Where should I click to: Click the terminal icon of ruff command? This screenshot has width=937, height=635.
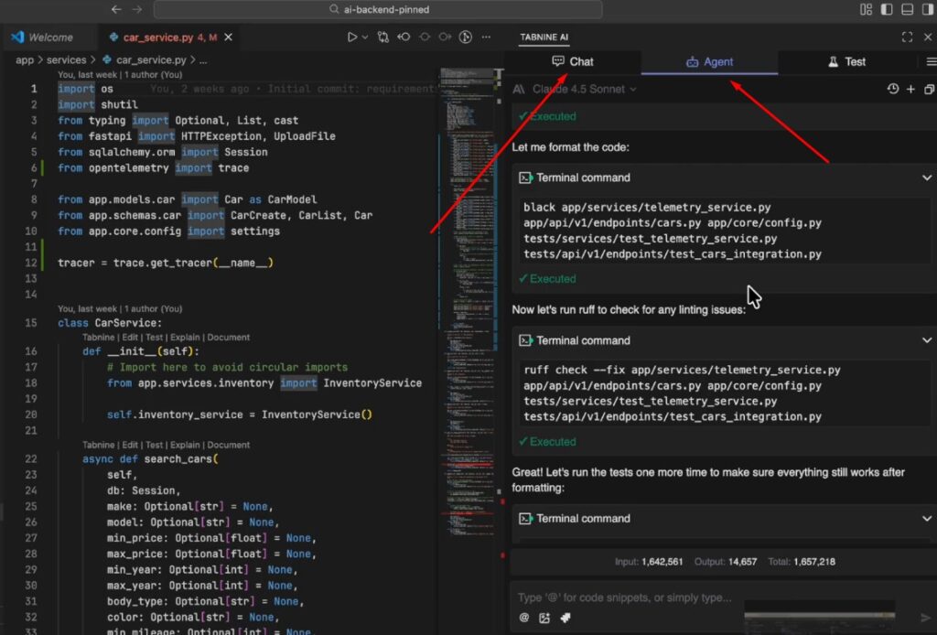pos(525,339)
